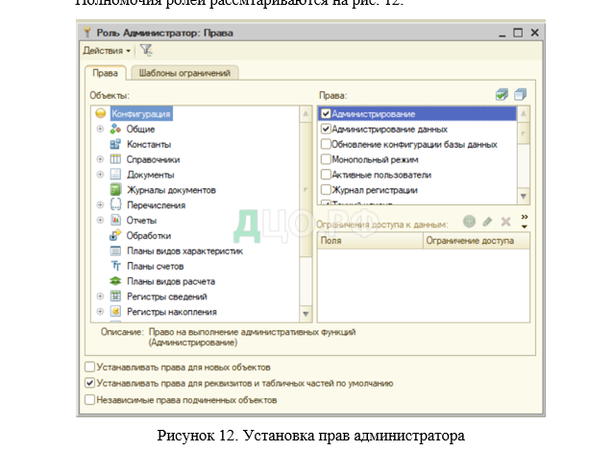This screenshot has width=612, height=451.
Task: Select the Конфигурация root item
Action: click(141, 113)
